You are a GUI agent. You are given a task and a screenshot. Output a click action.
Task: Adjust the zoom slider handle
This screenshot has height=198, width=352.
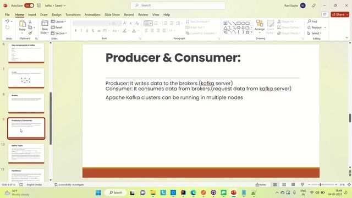pyautogui.click(x=320, y=185)
